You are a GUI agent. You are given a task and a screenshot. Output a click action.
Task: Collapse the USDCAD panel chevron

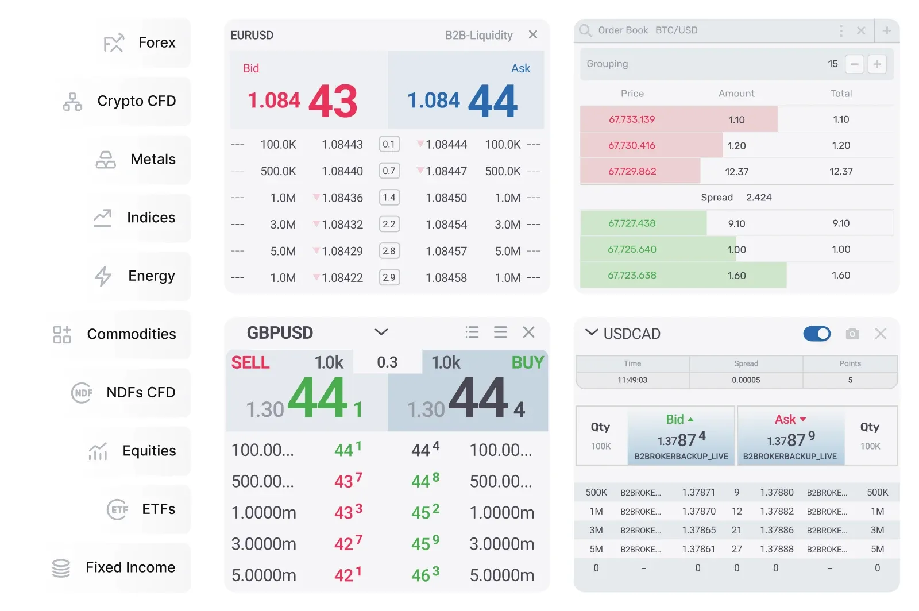(591, 332)
